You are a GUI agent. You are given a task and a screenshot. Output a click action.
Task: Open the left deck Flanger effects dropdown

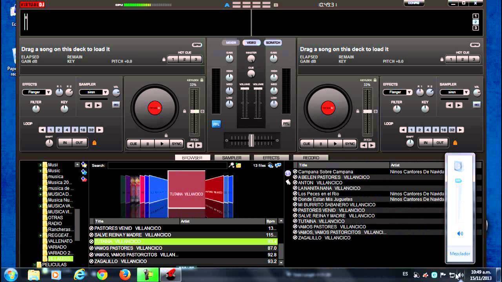click(x=37, y=92)
